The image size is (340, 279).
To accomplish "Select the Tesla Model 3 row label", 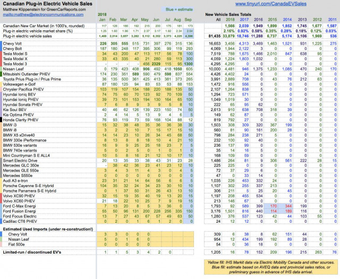I will click(x=15, y=64).
